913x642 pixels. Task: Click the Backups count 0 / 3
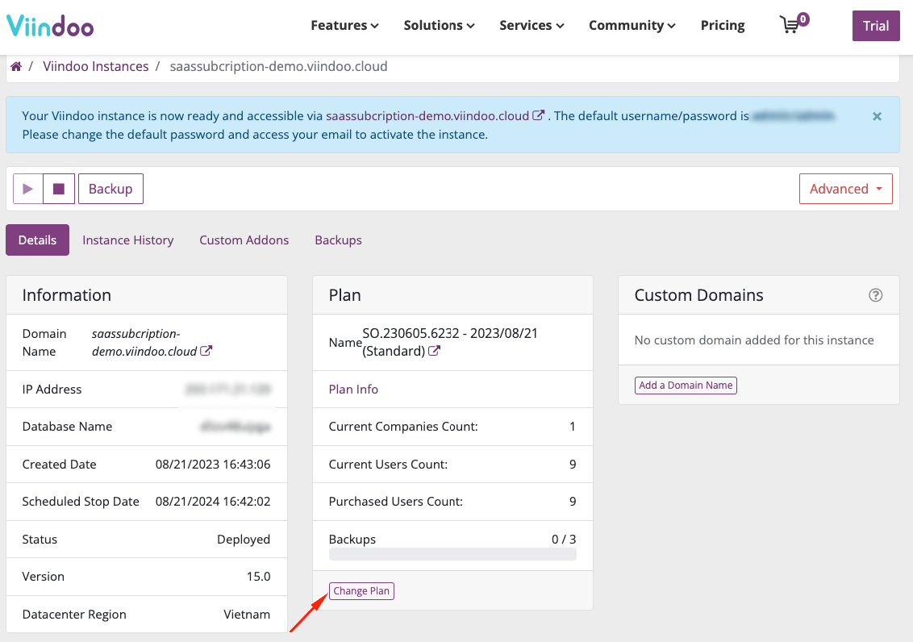click(x=564, y=540)
